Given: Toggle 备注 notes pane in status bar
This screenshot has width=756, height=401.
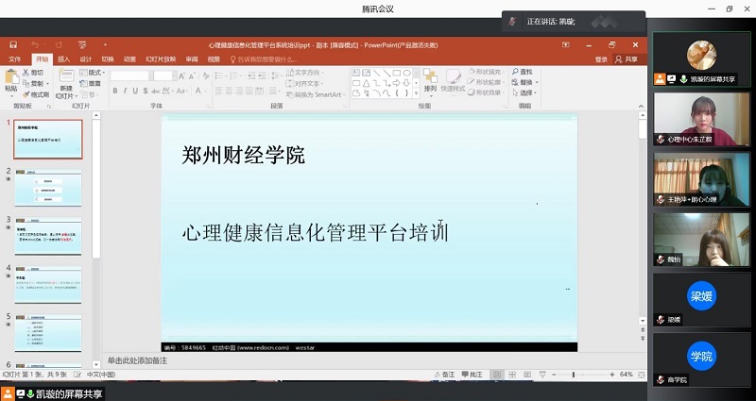Looking at the screenshot, I should [x=444, y=375].
